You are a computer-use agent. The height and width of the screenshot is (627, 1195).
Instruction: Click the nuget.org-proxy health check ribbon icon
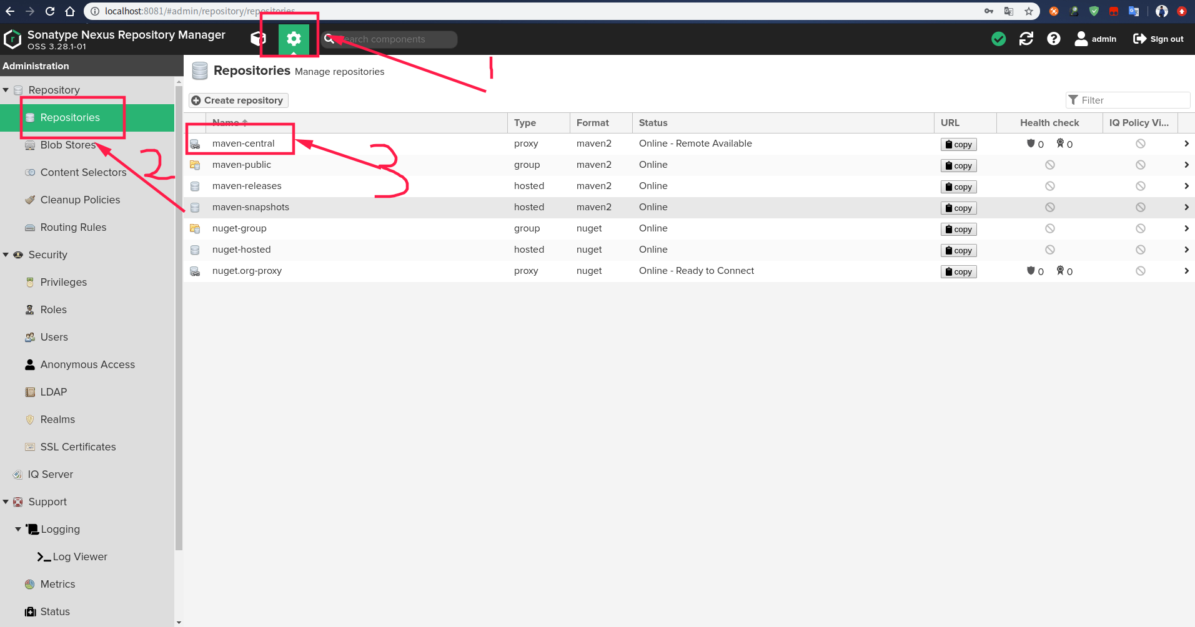[x=1060, y=270]
